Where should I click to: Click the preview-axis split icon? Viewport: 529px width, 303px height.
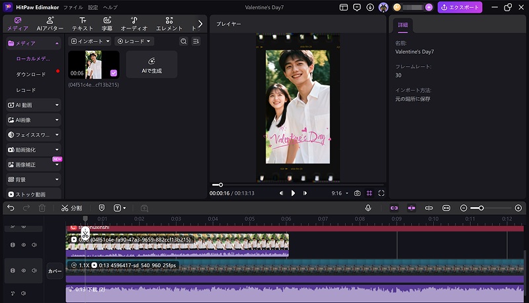[x=428, y=208]
